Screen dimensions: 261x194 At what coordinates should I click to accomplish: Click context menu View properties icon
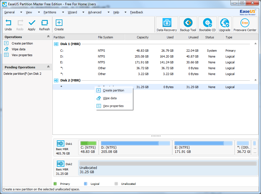(99, 106)
